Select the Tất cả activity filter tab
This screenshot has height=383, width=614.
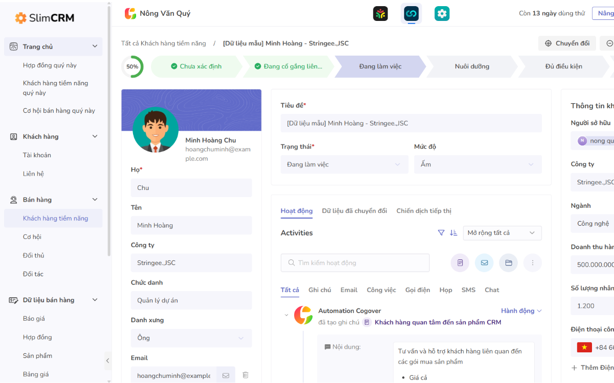pos(290,290)
